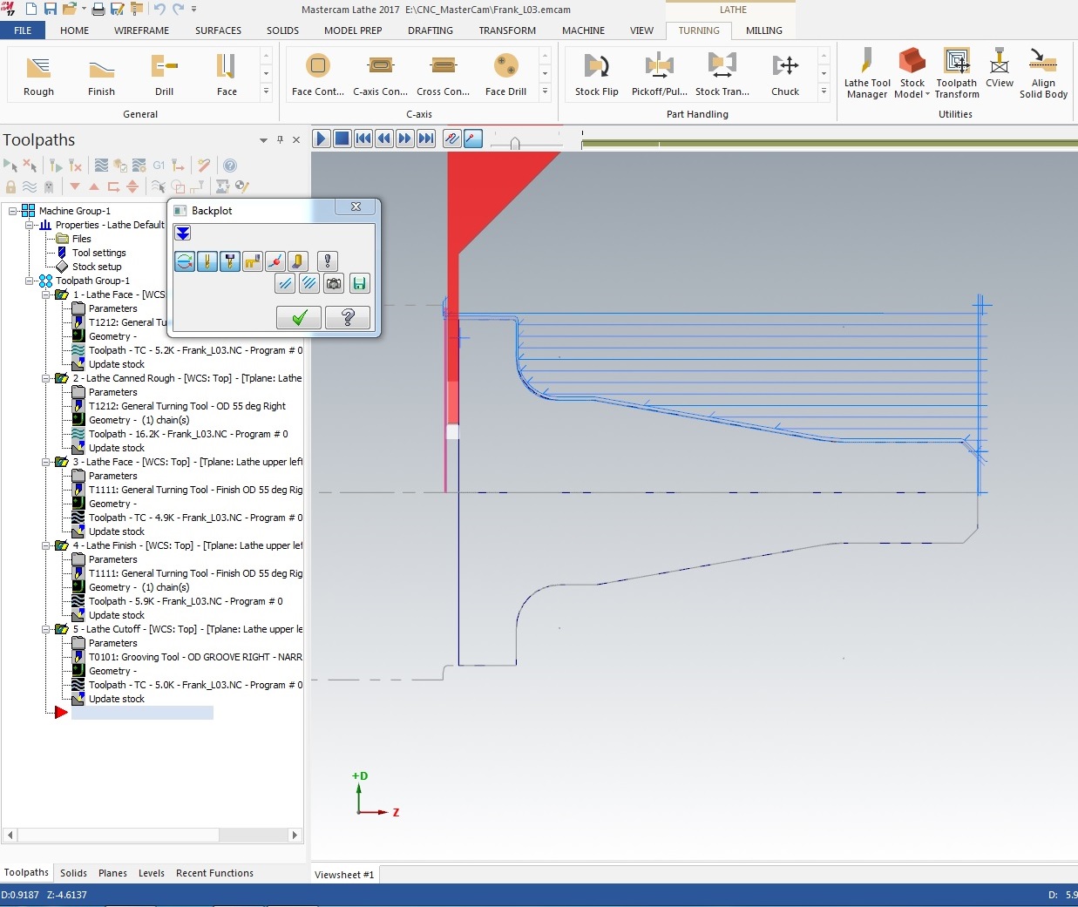Toggle the display tool option in Backplot
The height and width of the screenshot is (907, 1078).
[x=207, y=261]
